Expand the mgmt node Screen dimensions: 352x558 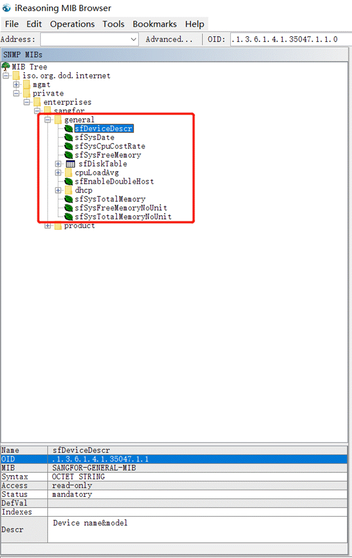(16, 85)
